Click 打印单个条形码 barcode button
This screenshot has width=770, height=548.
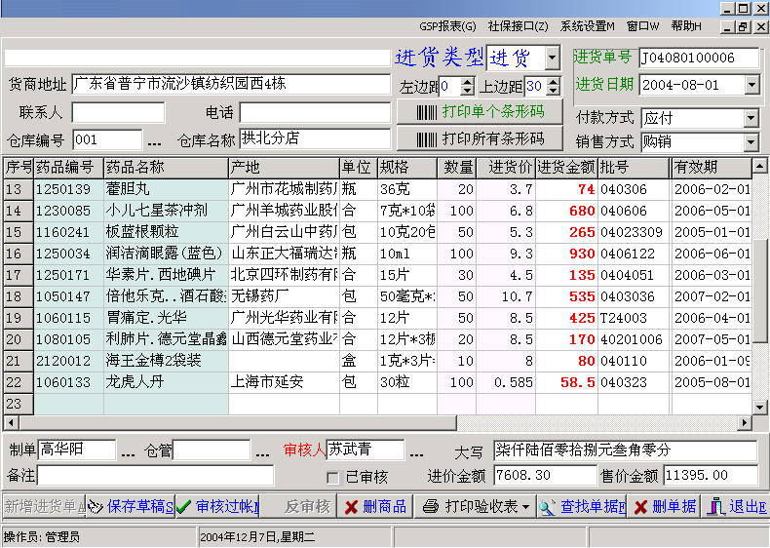(x=480, y=112)
